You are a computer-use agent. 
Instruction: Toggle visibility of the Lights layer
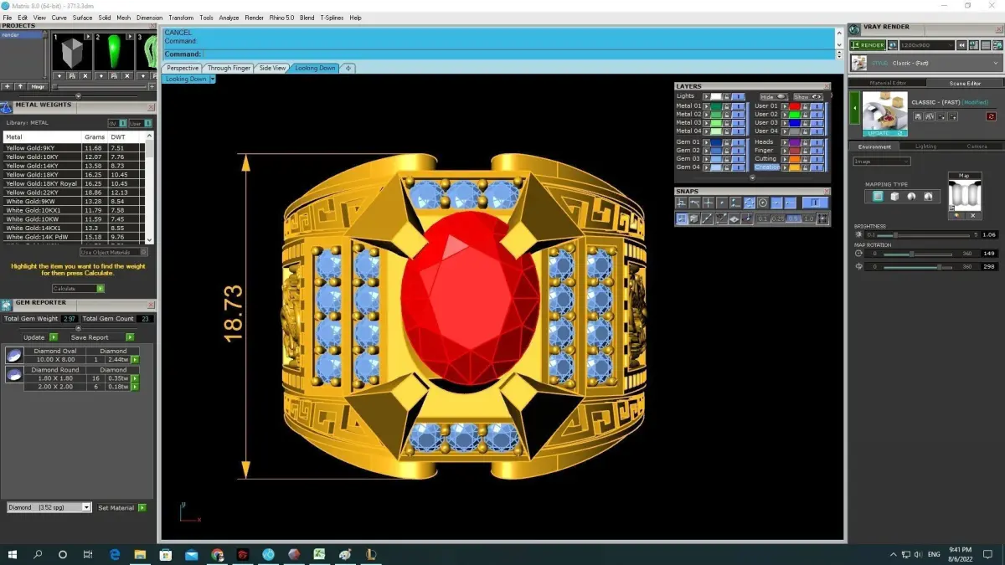(738, 96)
